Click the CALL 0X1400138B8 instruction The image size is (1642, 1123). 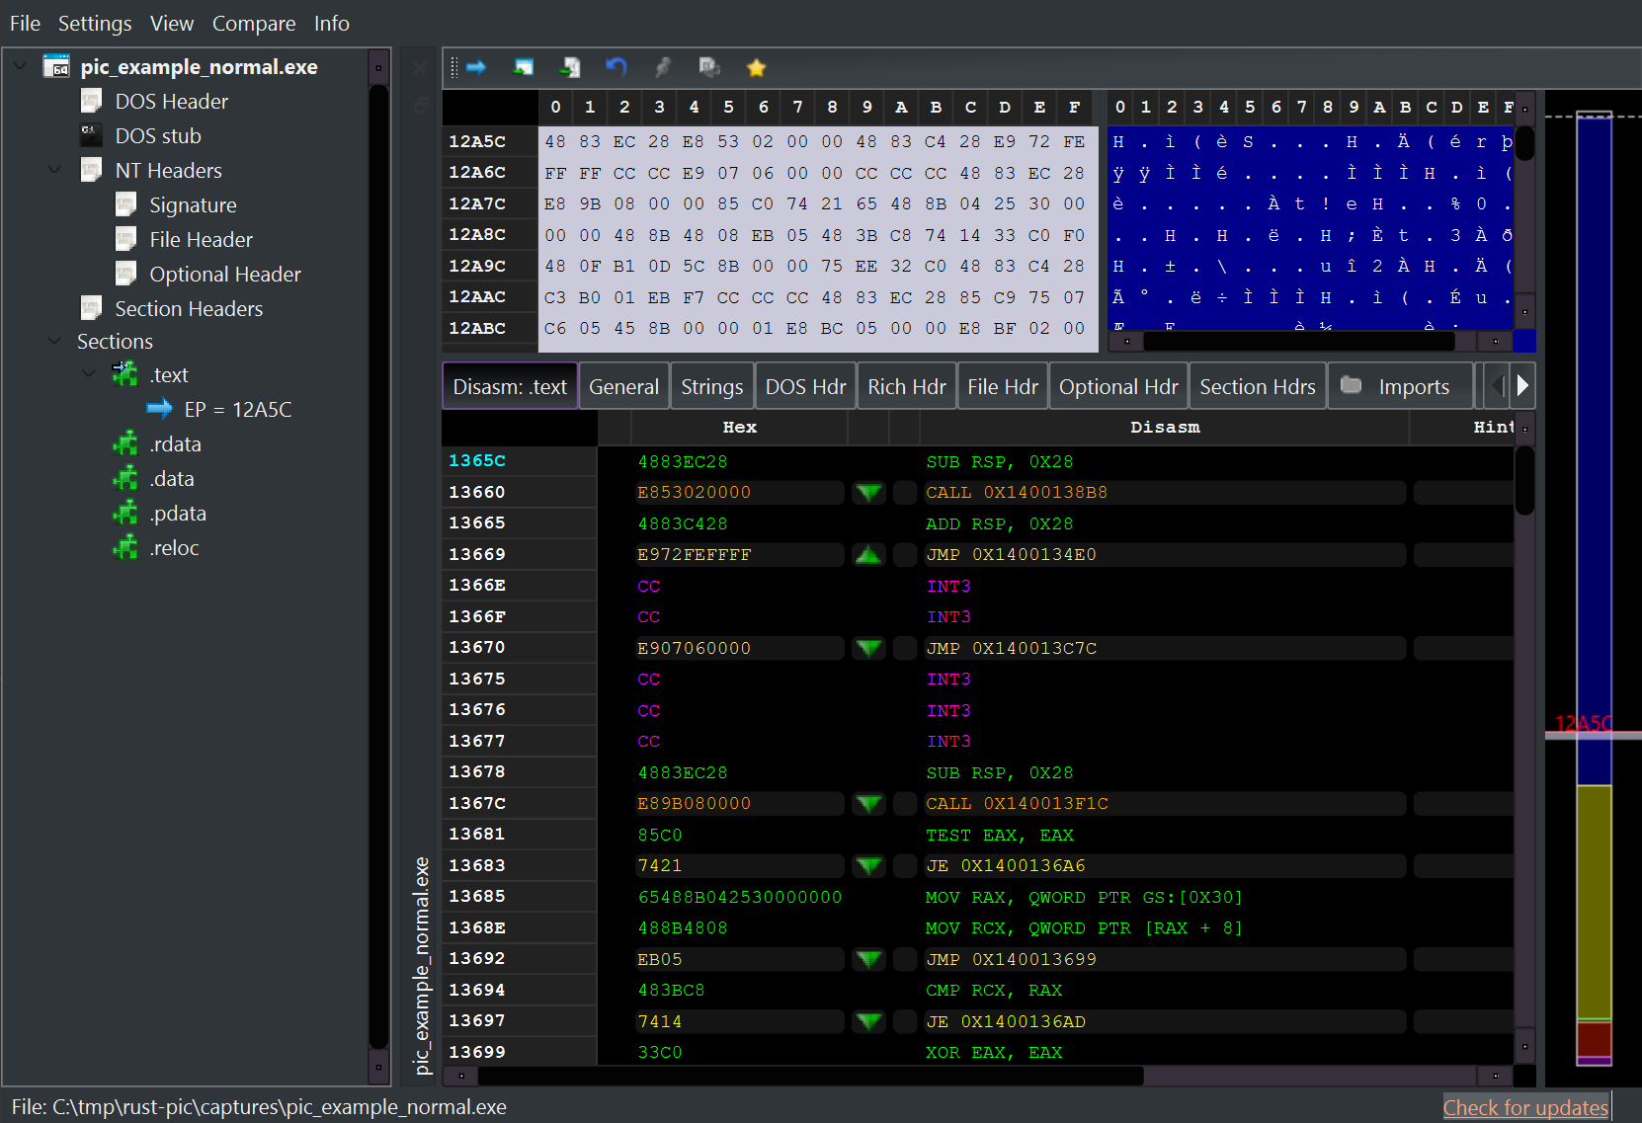1017,492
